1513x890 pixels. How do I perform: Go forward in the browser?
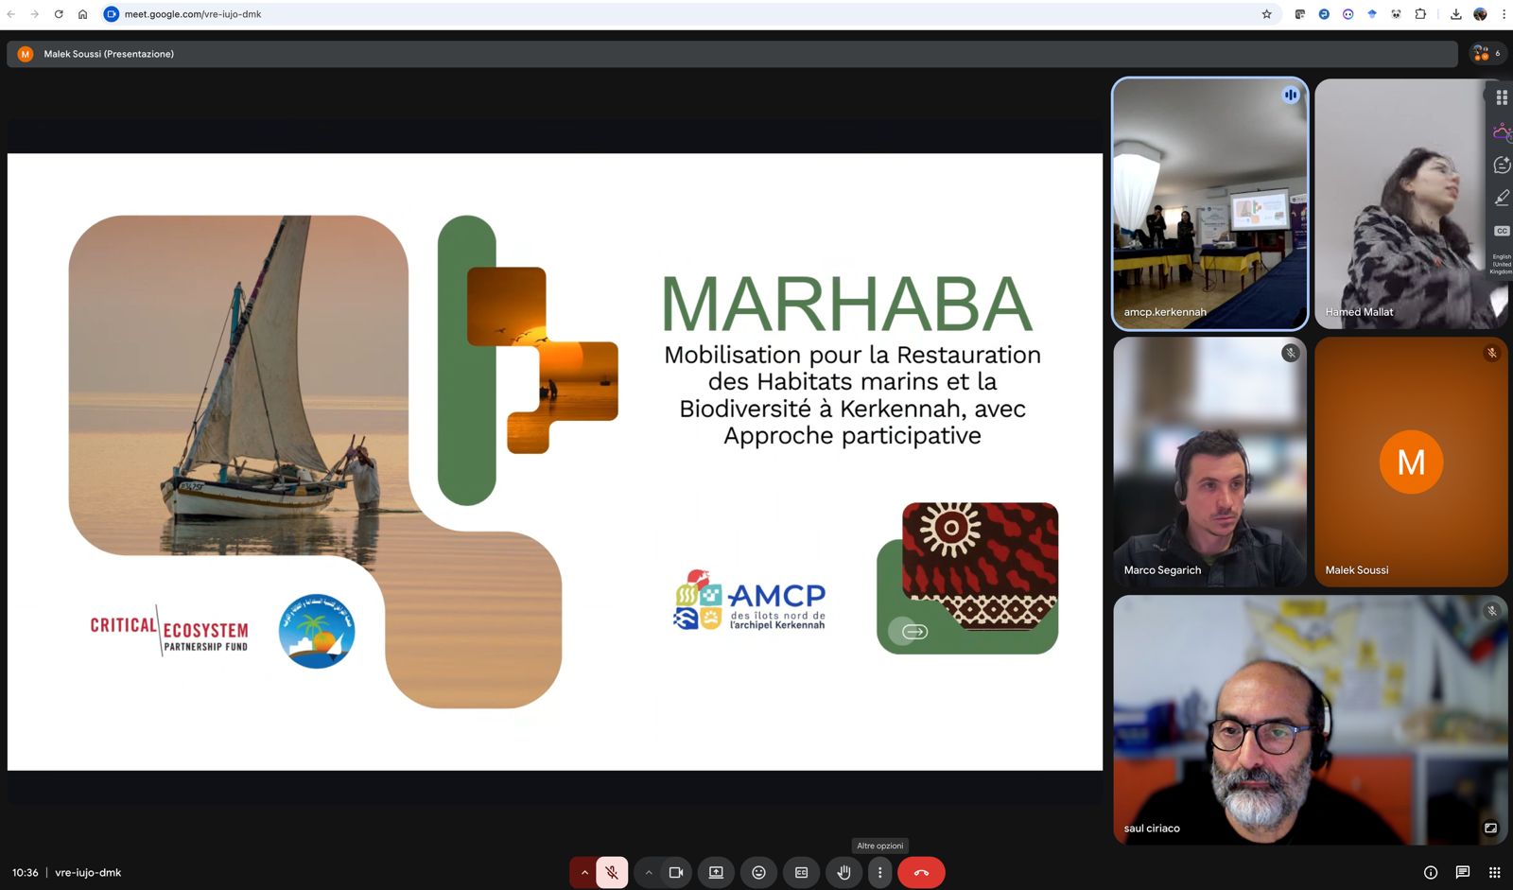[35, 14]
